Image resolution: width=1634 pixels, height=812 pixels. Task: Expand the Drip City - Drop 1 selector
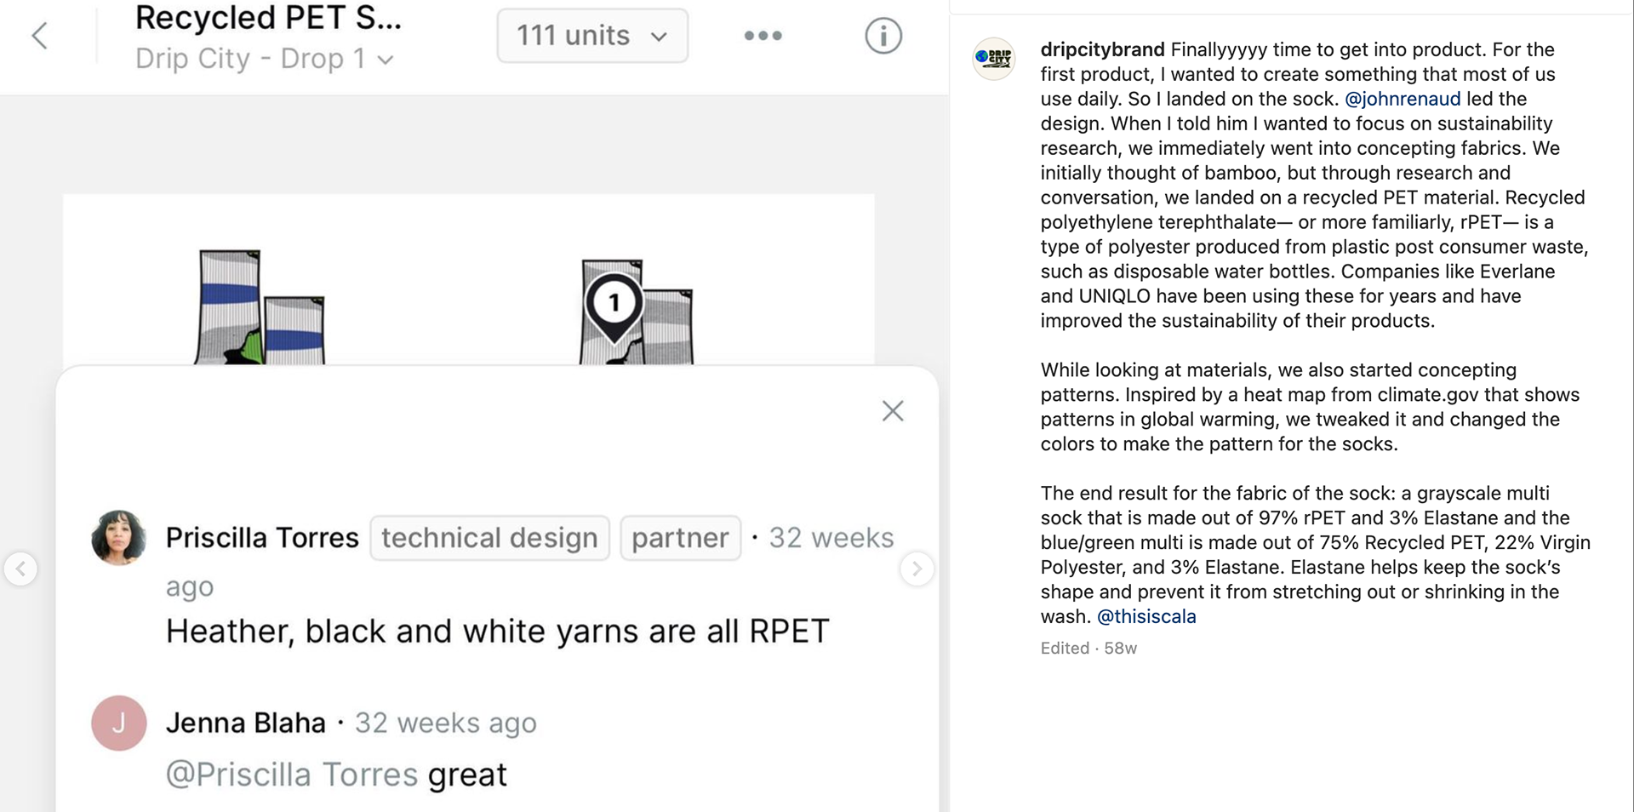click(x=264, y=59)
